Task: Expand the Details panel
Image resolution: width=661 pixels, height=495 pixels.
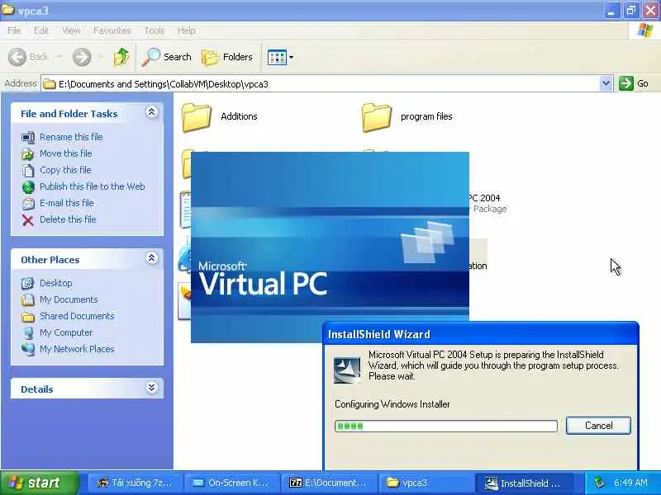Action: coord(152,388)
